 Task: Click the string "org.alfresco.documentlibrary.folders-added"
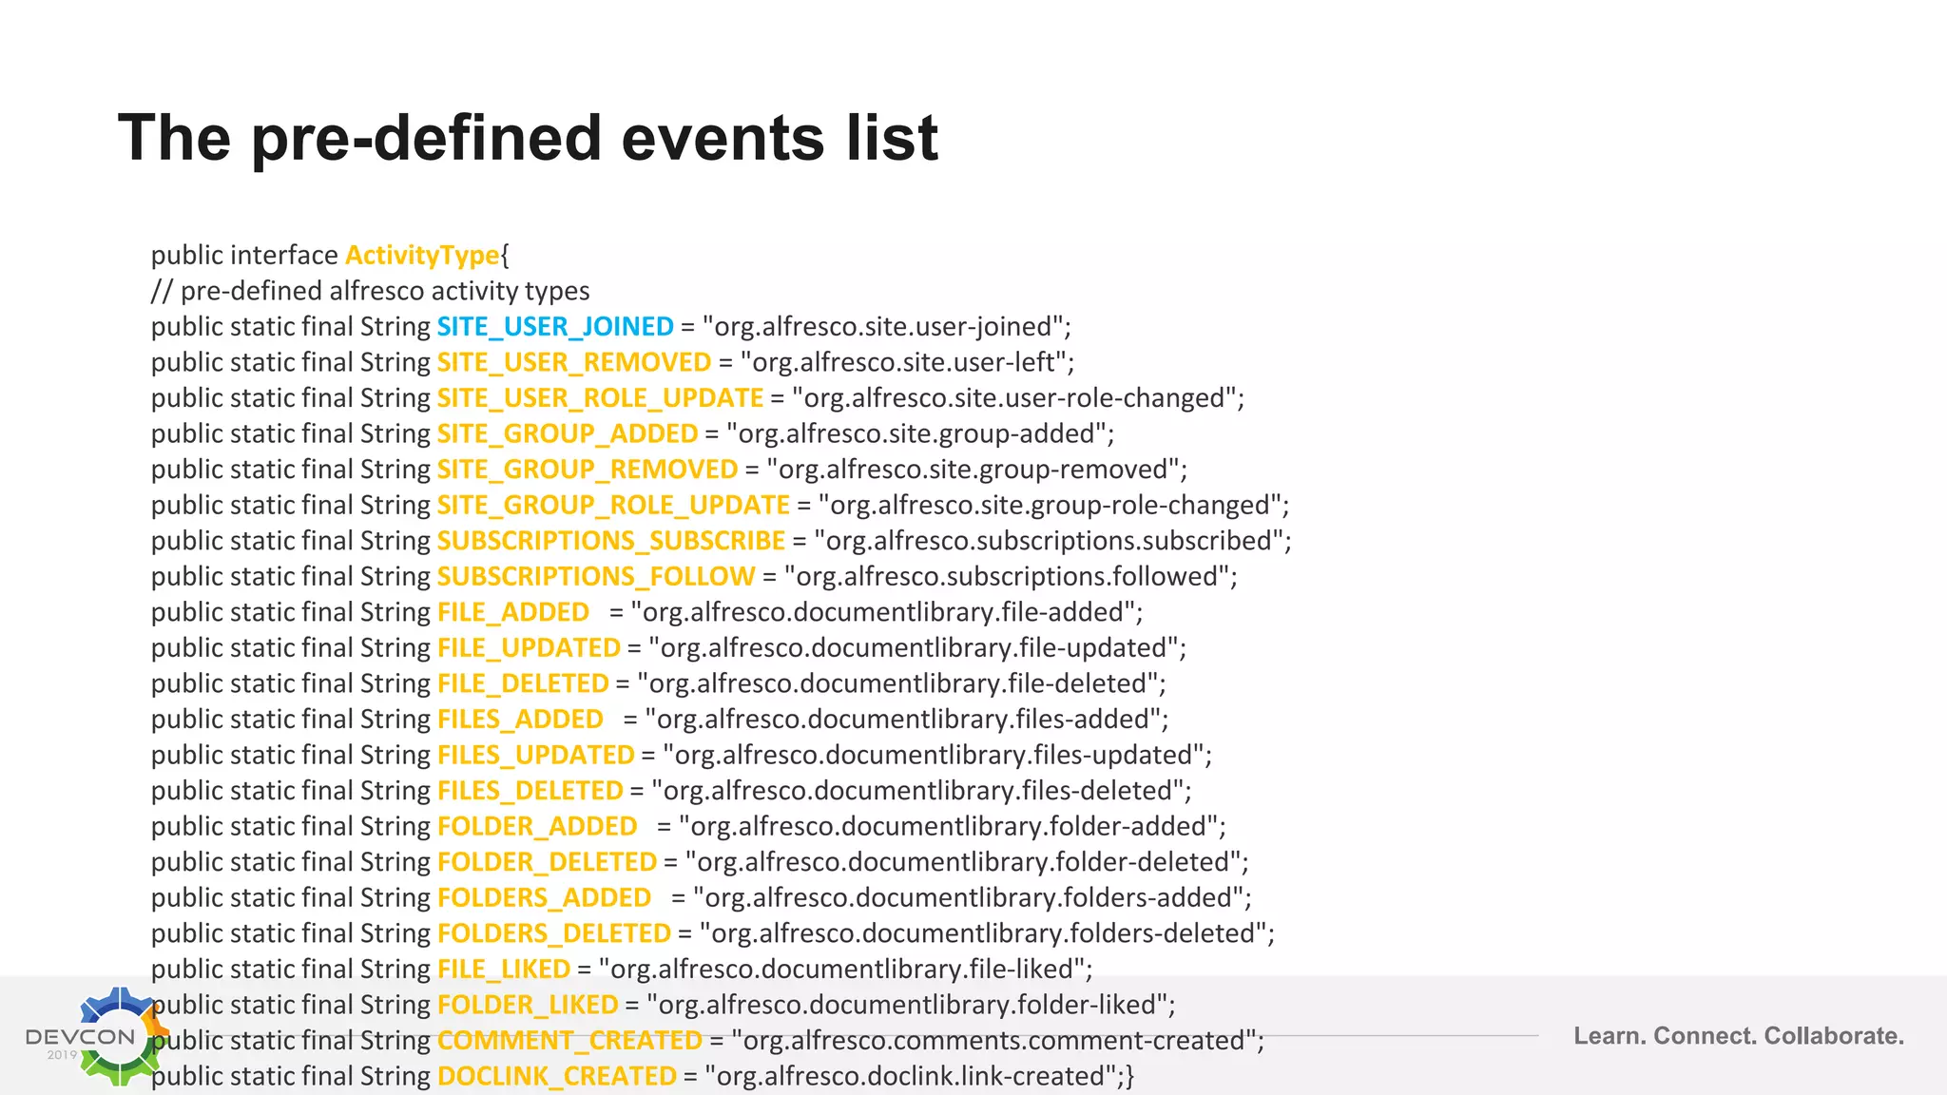[x=969, y=897]
